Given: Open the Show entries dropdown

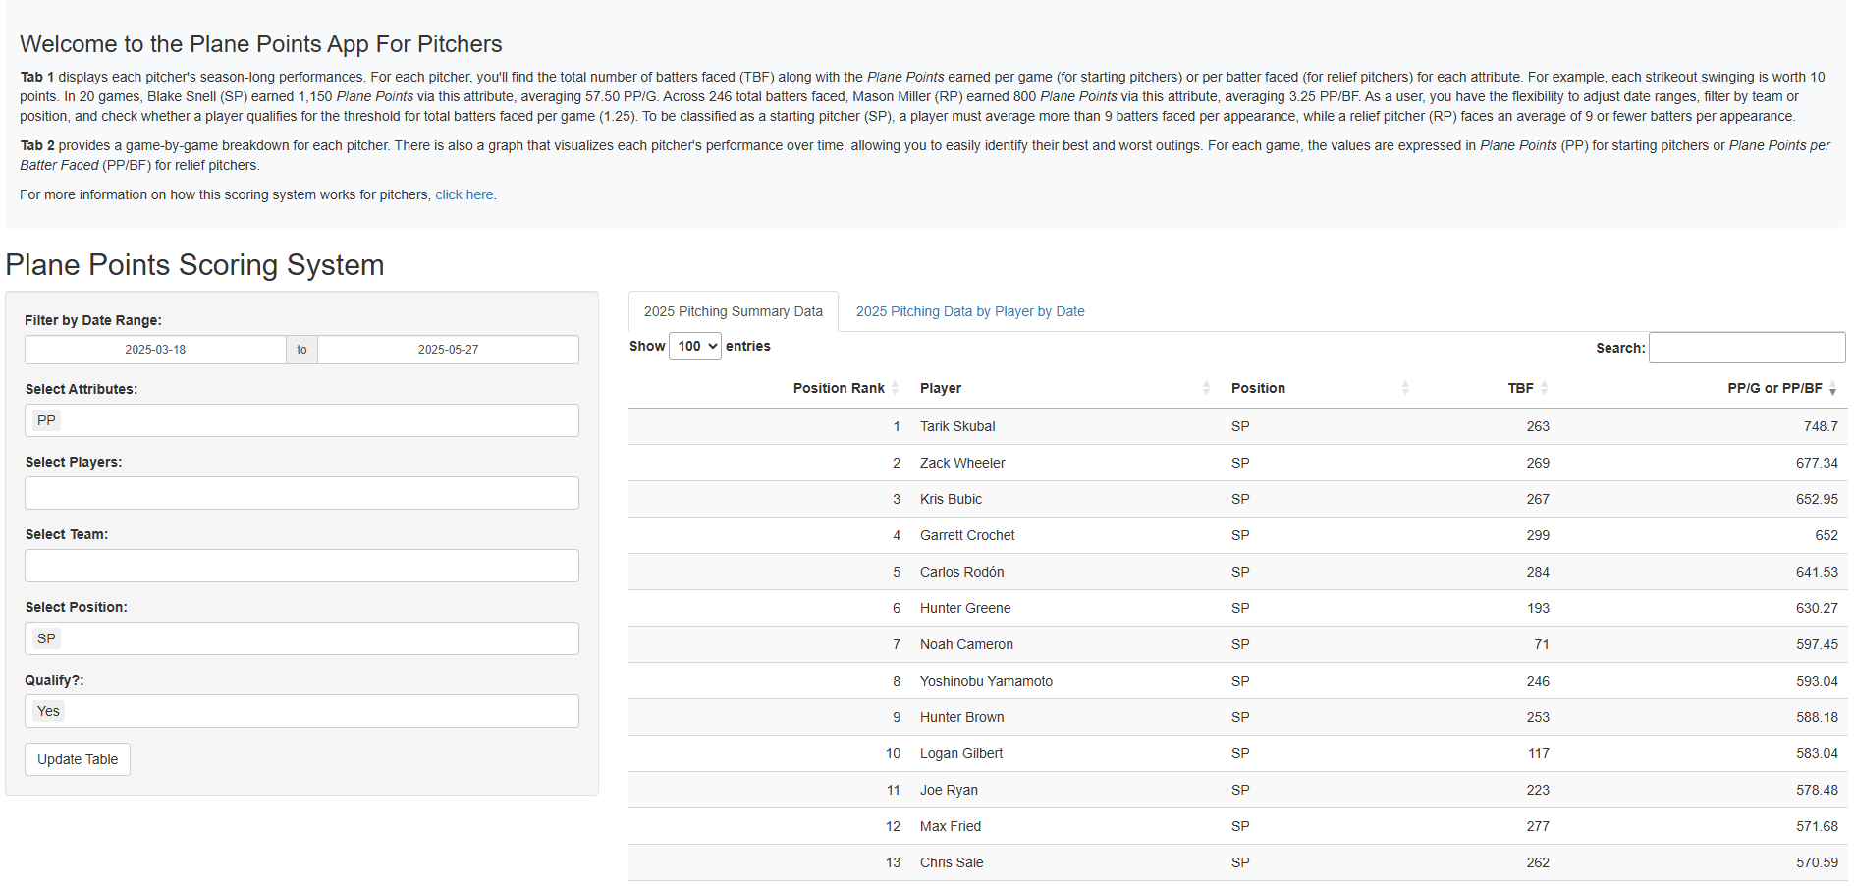Looking at the screenshot, I should pos(695,346).
